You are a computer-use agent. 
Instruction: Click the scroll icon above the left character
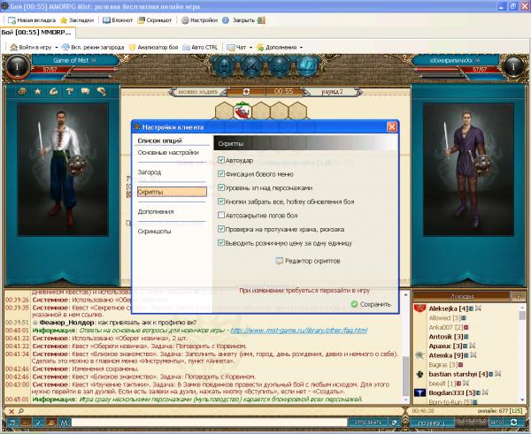[101, 91]
